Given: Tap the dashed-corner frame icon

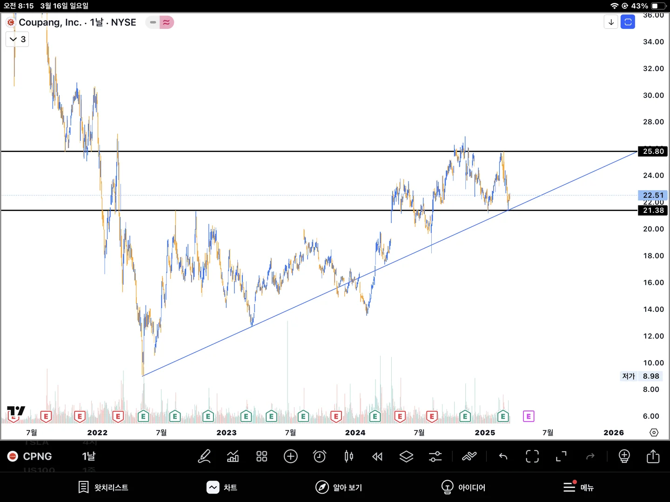Looking at the screenshot, I should 532,456.
